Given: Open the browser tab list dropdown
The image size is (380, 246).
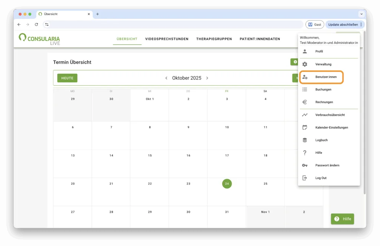Looking at the screenshot, I should click(x=361, y=14).
